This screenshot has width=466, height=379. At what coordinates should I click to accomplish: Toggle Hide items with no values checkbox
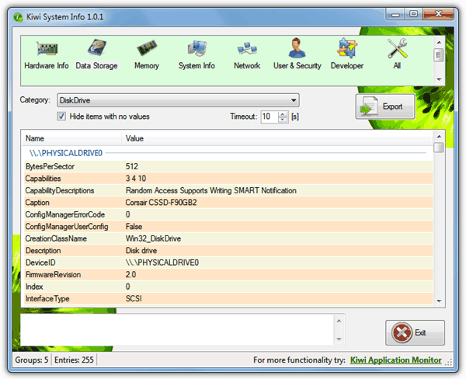pos(62,116)
